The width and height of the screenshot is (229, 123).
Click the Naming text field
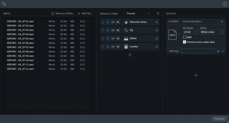pos(198,51)
